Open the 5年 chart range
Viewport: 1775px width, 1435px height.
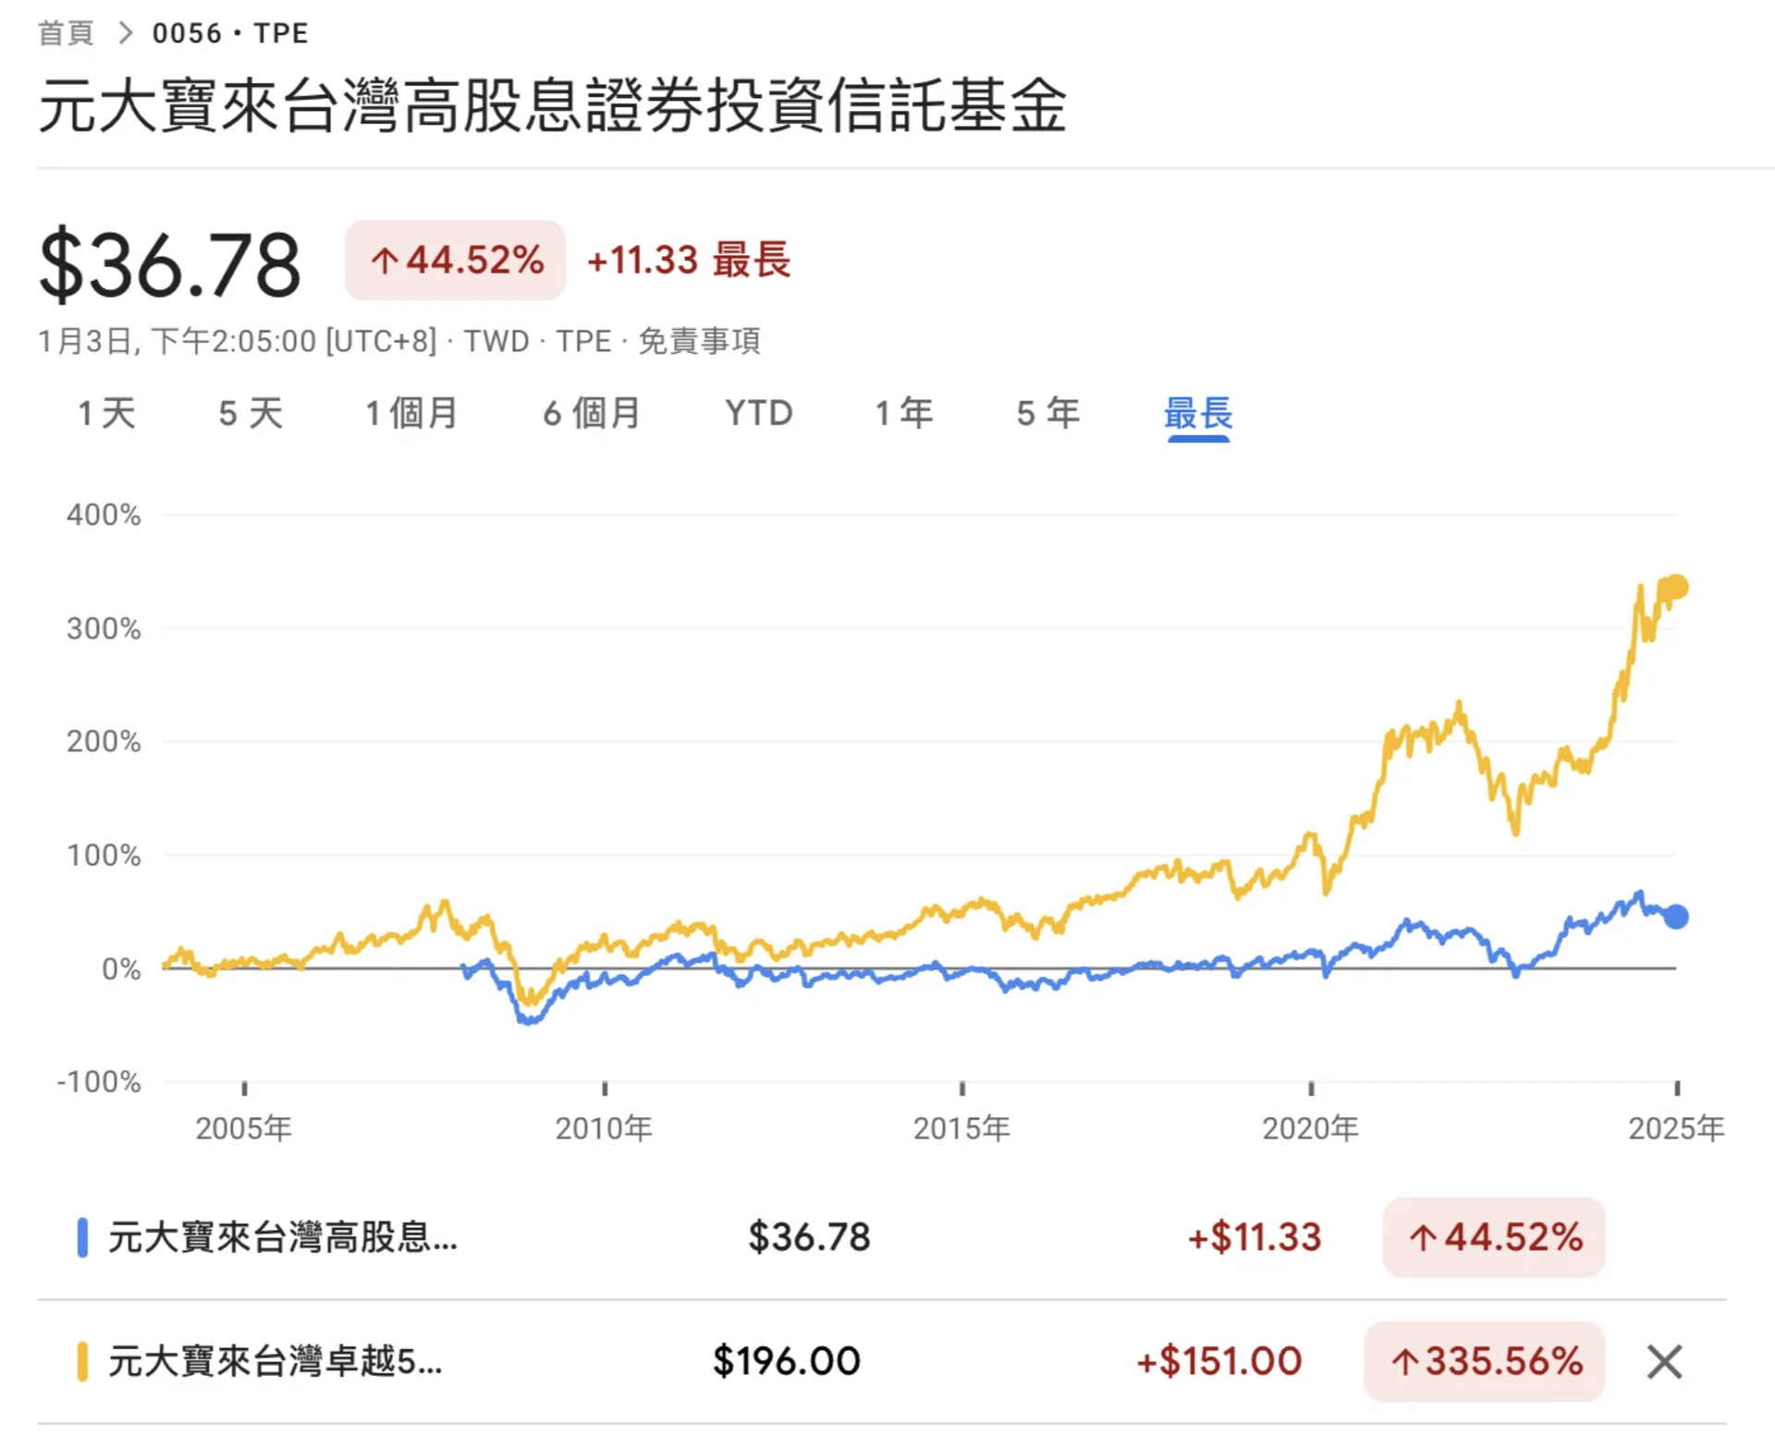point(1048,413)
